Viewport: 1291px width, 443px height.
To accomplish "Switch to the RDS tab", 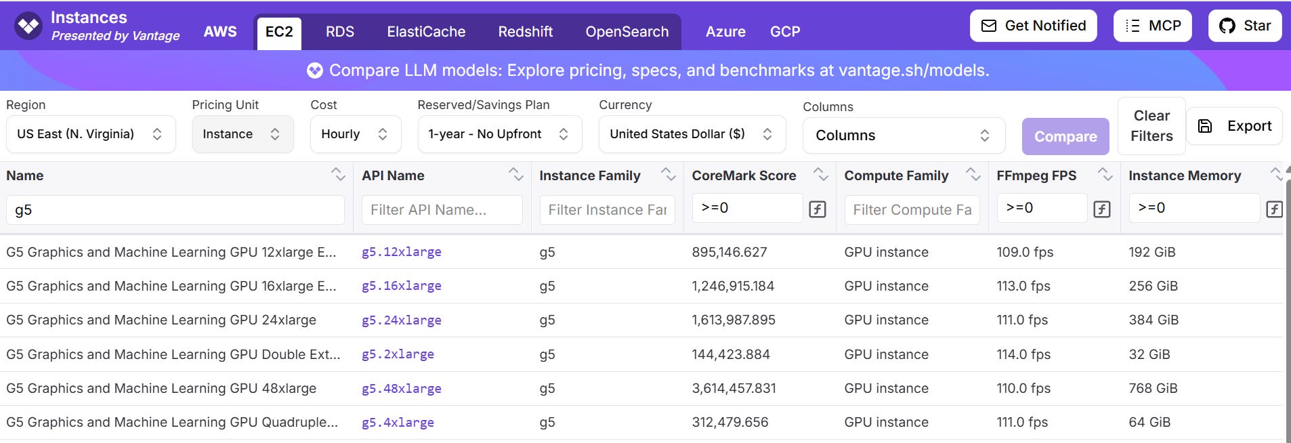I will tap(340, 32).
